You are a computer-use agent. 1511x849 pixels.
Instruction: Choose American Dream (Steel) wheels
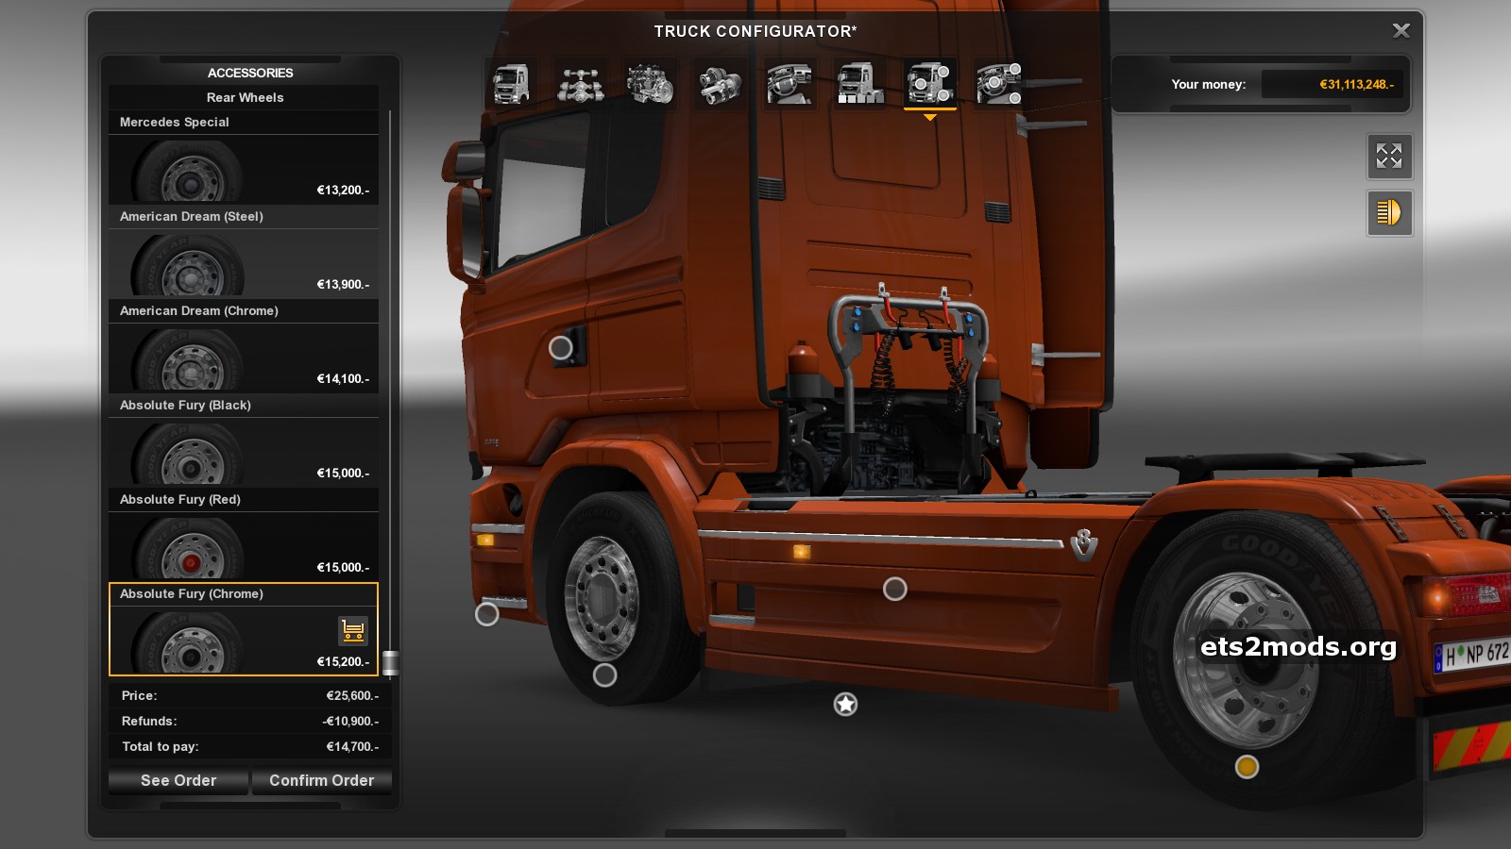[x=244, y=252]
